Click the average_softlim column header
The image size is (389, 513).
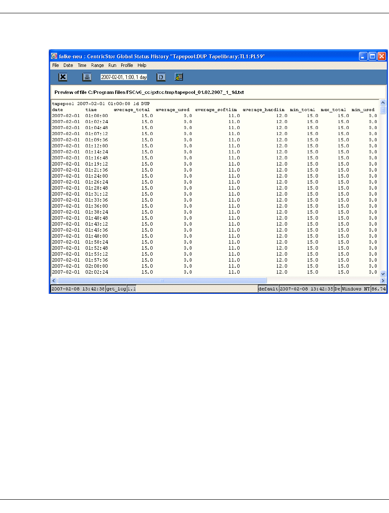pos(216,110)
